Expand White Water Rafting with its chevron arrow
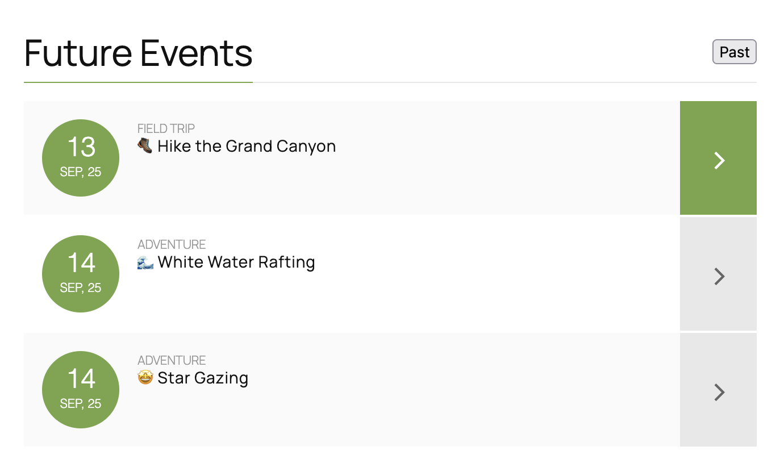Image resolution: width=784 pixels, height=467 pixels. coord(718,276)
